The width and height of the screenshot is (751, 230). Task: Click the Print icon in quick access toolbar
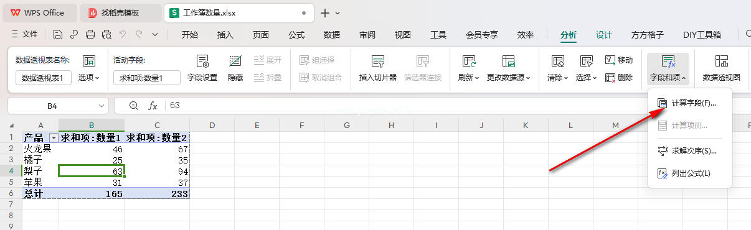tap(90, 35)
